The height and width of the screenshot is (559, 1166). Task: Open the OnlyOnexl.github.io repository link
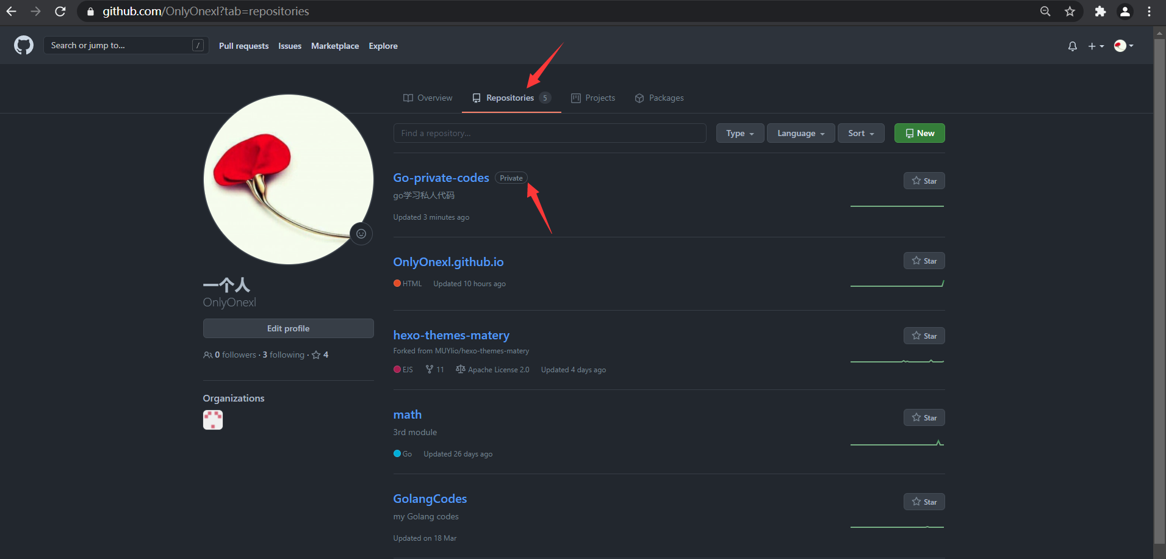[x=448, y=262]
